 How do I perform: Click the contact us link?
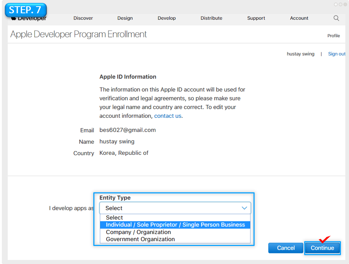point(168,115)
